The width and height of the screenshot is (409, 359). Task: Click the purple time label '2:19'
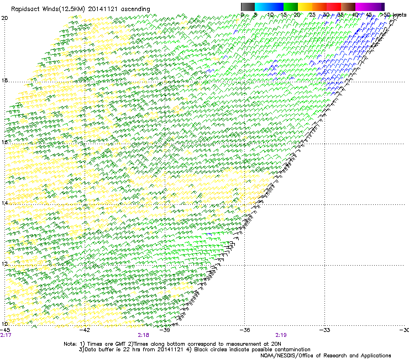281,335
